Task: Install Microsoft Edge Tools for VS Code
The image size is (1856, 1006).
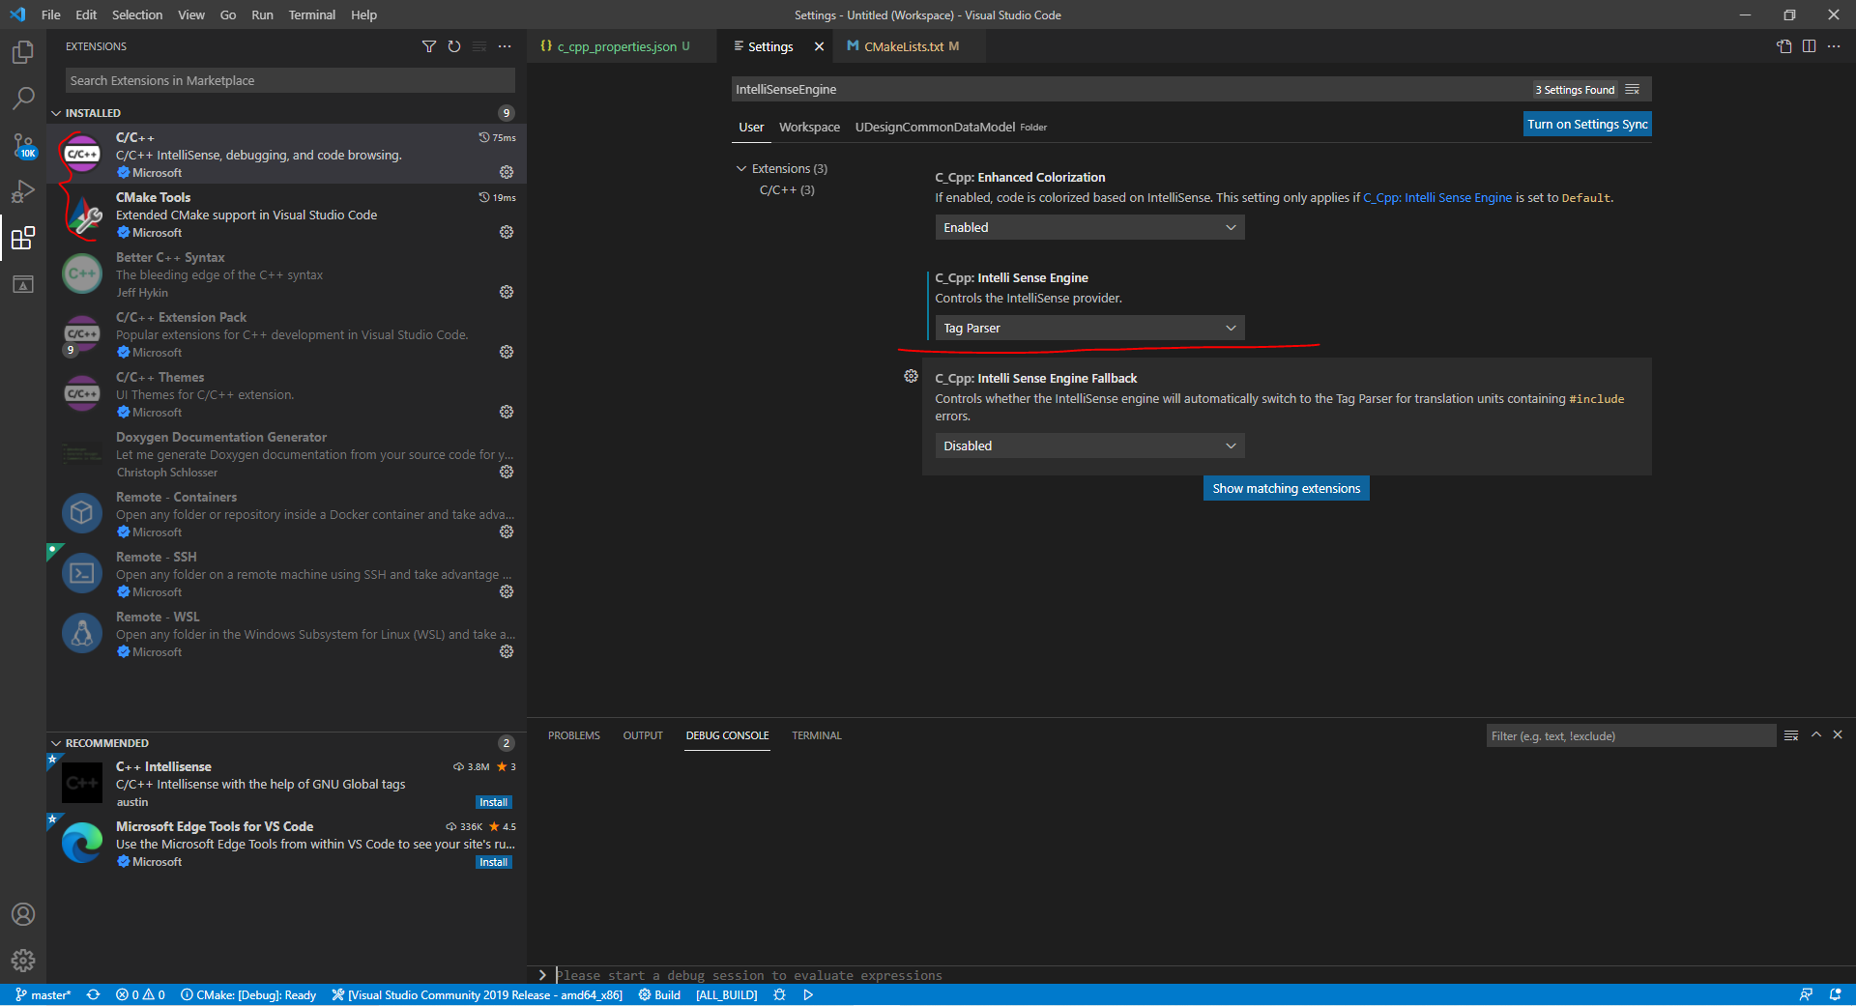Action: coord(493,862)
